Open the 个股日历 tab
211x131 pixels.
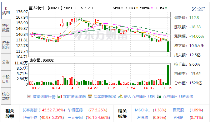click(6, 79)
